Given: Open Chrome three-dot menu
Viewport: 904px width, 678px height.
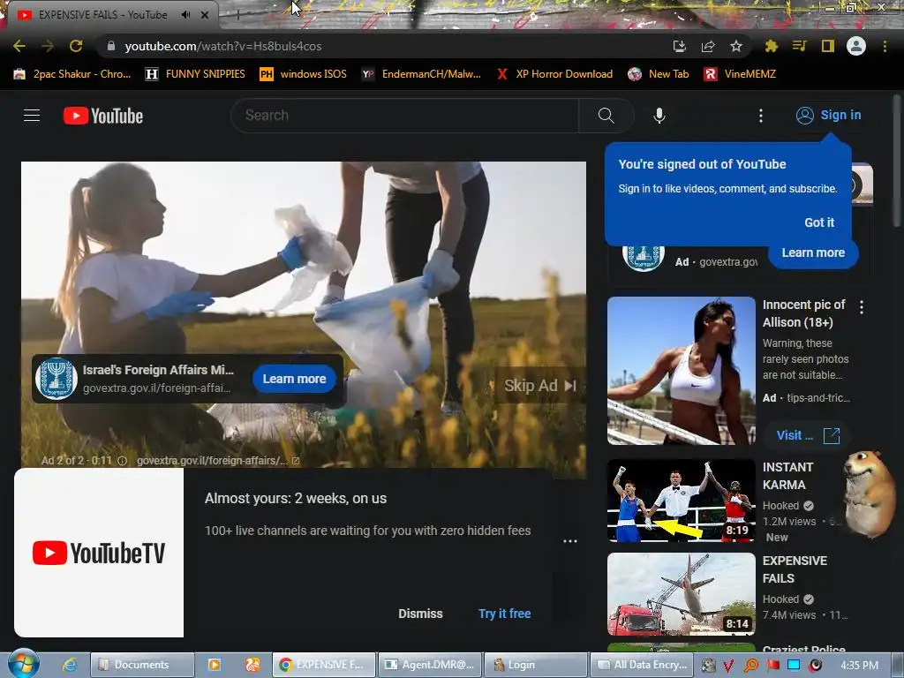Looking at the screenshot, I should point(885,46).
